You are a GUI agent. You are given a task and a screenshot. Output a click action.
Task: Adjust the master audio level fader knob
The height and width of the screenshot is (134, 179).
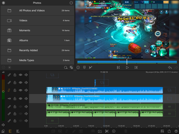pos(3,91)
